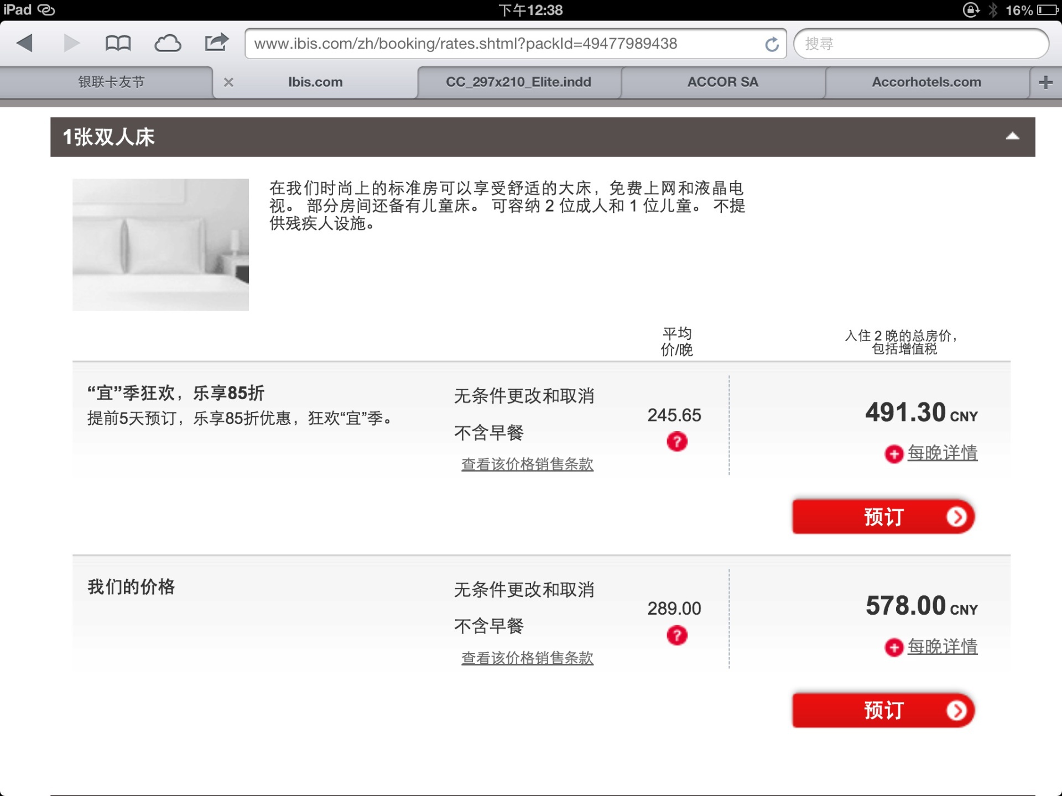Reload page with refresh icon
This screenshot has width=1062, height=796.
[772, 44]
